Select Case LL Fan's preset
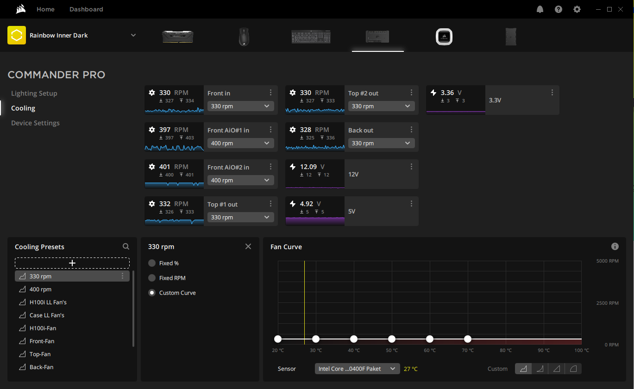This screenshot has height=389, width=634. click(x=72, y=315)
